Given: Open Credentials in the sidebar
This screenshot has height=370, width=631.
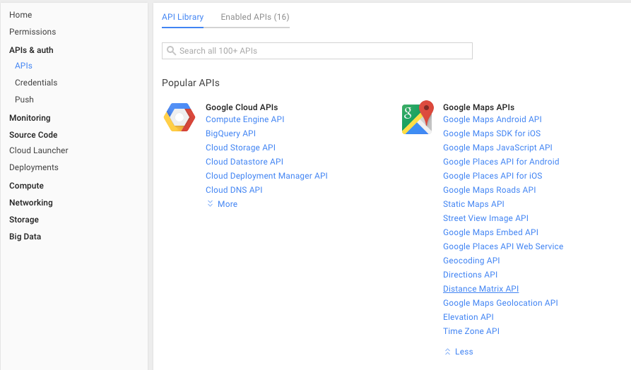Looking at the screenshot, I should [x=36, y=83].
